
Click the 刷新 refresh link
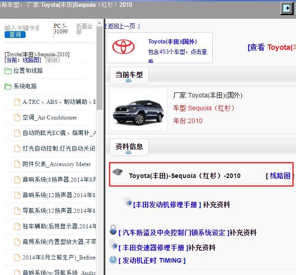(x=53, y=60)
